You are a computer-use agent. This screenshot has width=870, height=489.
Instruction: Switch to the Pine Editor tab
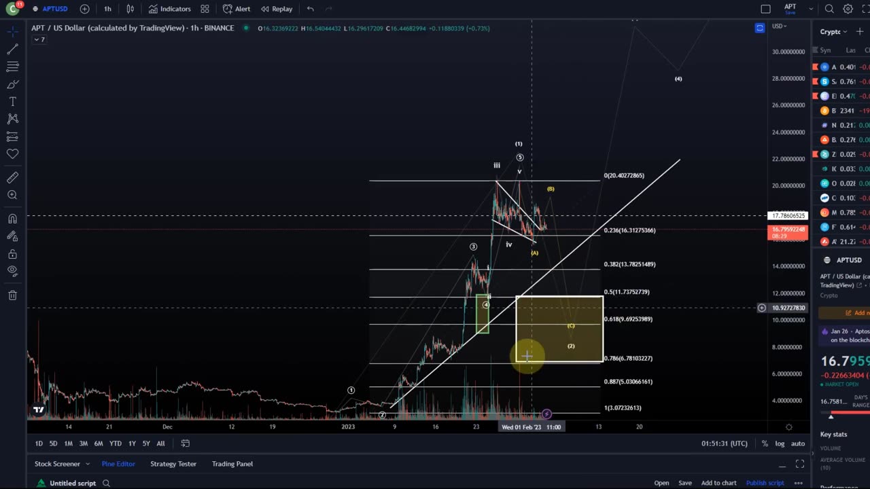click(x=118, y=464)
